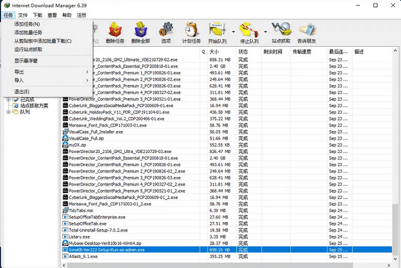Select Total-Uninstall-Setup-7.0.2.exe row

[227, 230]
